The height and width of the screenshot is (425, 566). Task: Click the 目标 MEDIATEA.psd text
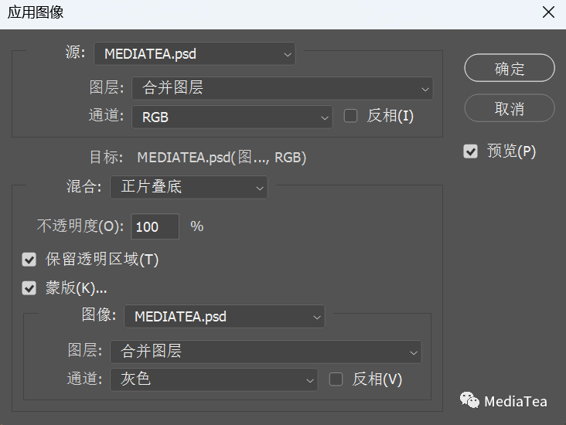pos(222,158)
